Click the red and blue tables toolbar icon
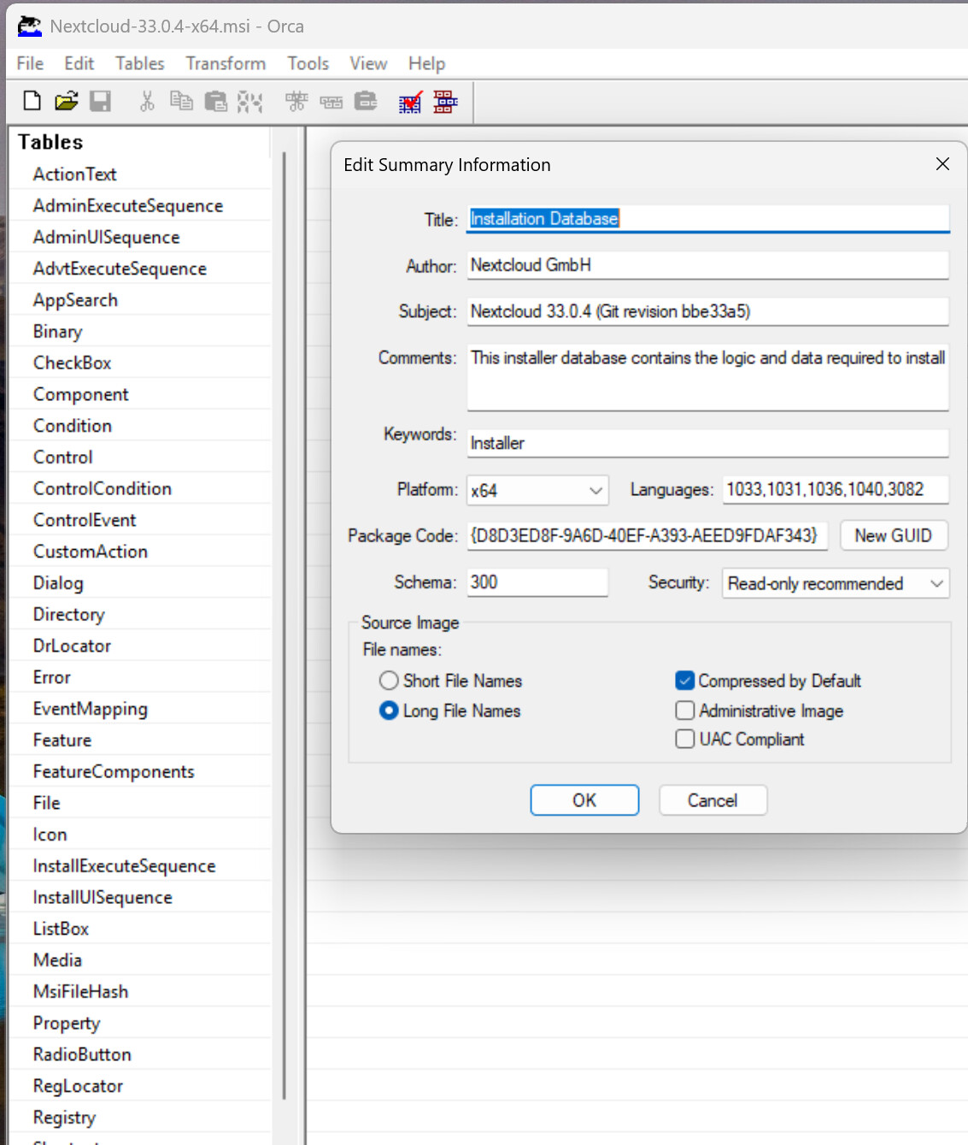The height and width of the screenshot is (1145, 968). [x=445, y=102]
